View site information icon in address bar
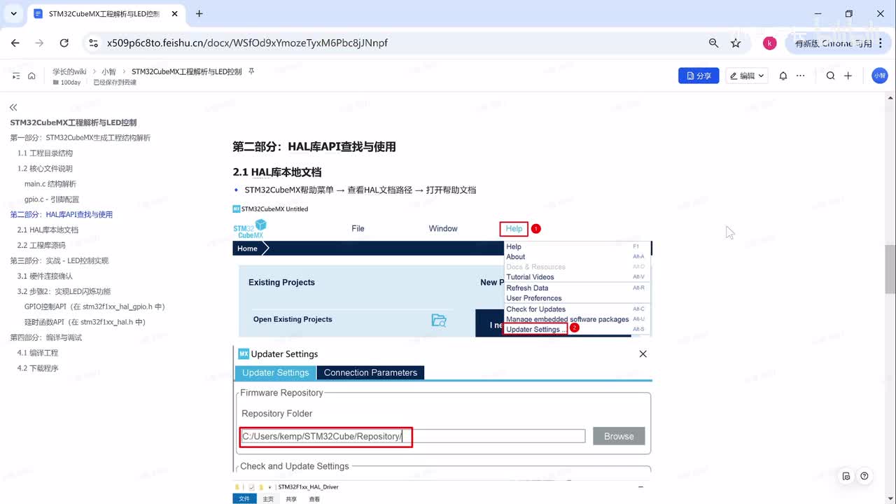 [x=92, y=43]
